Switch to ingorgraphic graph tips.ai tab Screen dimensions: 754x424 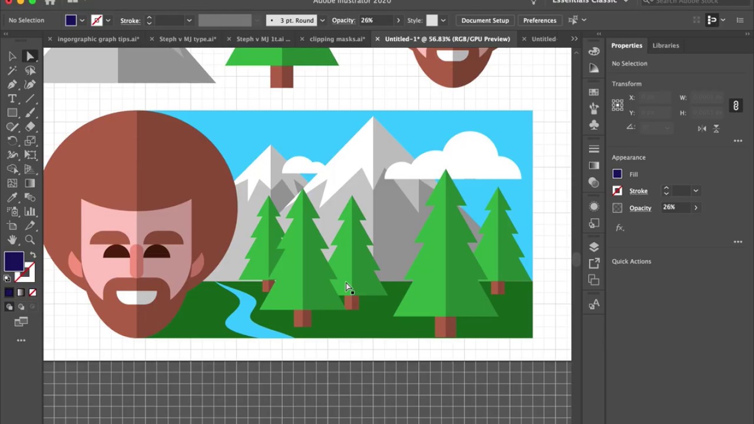coord(98,39)
